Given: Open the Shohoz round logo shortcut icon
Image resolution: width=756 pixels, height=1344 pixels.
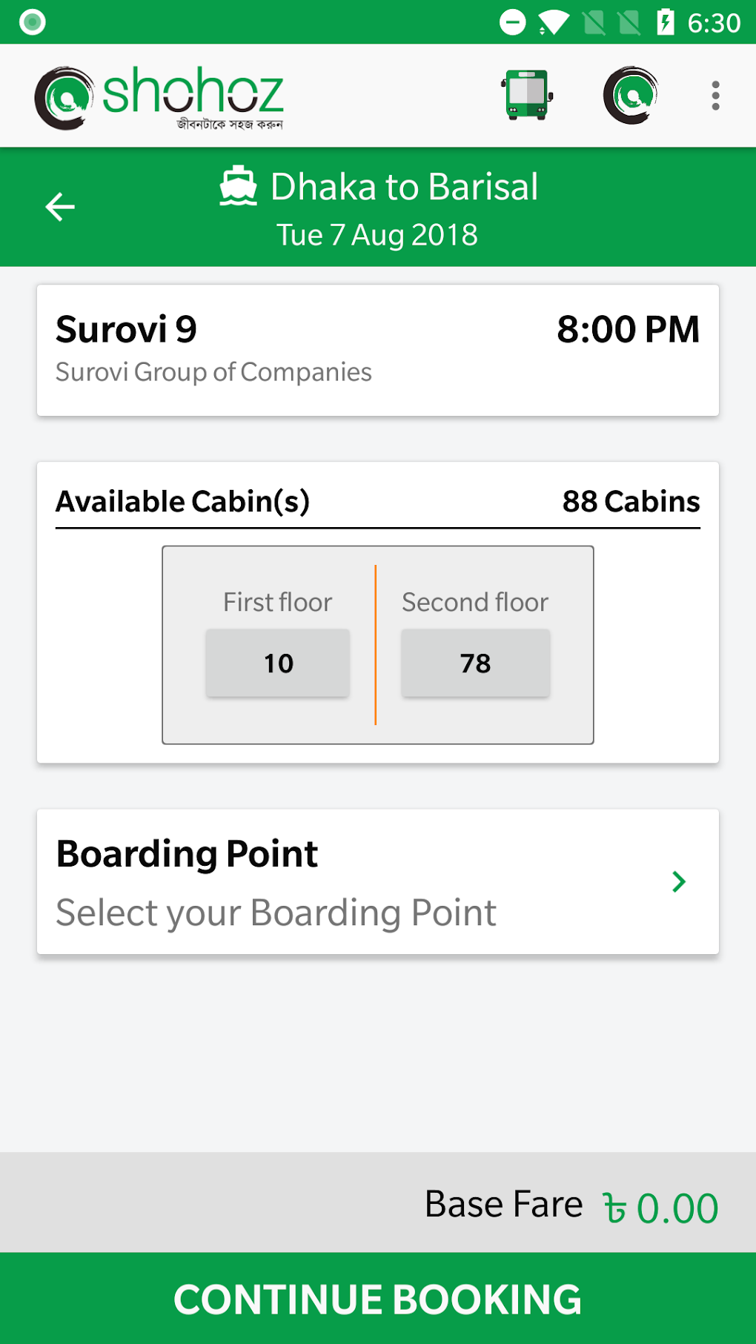Looking at the screenshot, I should pos(631,95).
